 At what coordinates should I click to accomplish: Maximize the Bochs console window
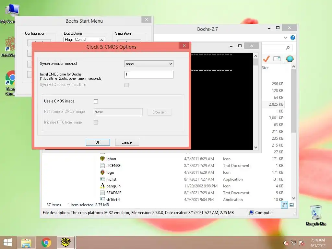coord(240,46)
